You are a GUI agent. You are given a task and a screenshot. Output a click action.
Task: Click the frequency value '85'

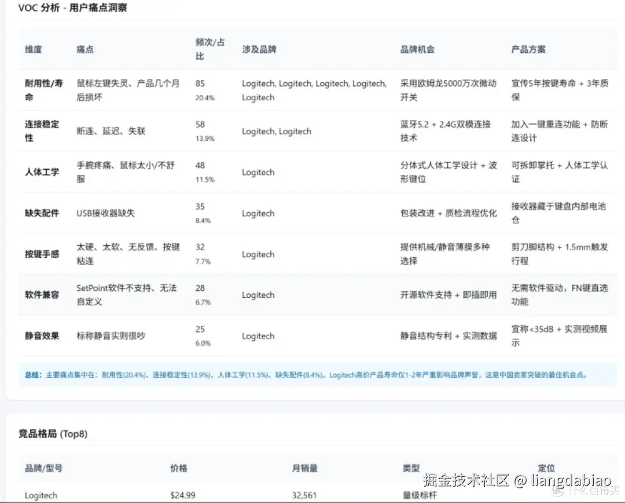(200, 83)
